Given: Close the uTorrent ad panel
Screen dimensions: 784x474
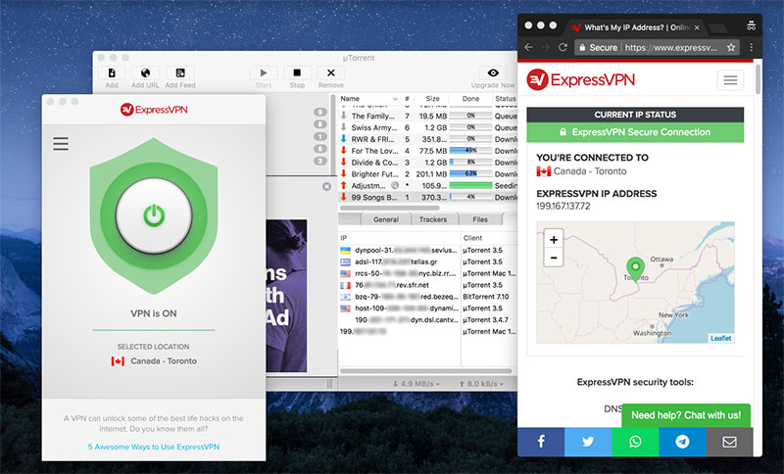Looking at the screenshot, I should pyautogui.click(x=326, y=186).
